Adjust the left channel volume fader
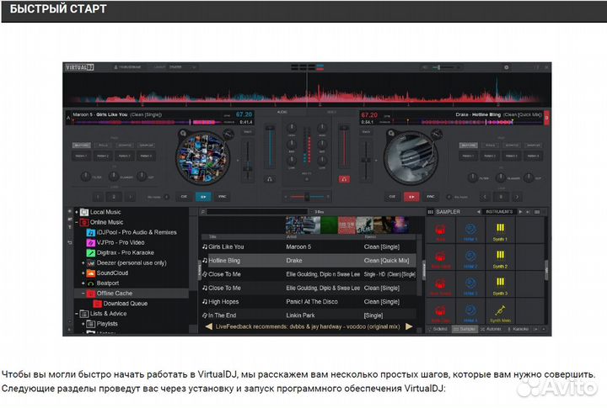The image size is (607, 408). tap(270, 128)
